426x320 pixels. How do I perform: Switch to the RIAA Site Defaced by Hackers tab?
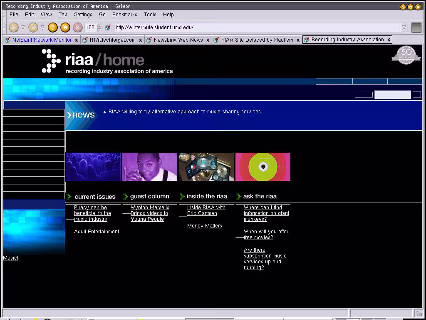(x=257, y=40)
